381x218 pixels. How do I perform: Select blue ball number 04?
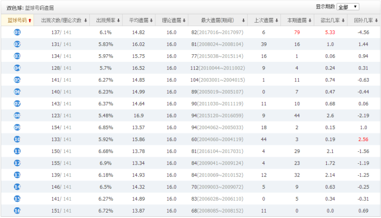[17, 68]
